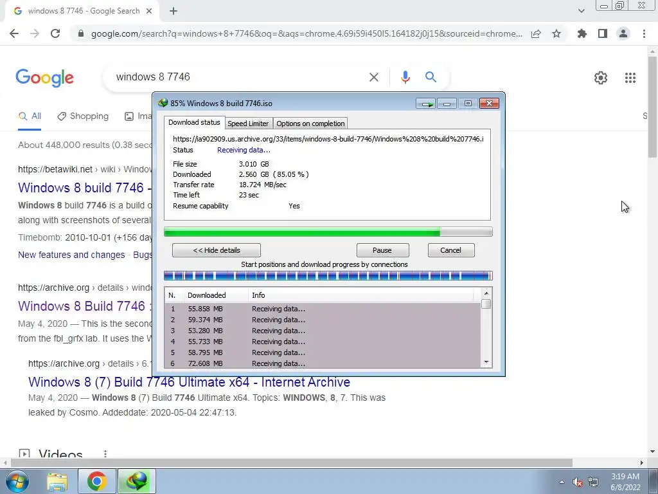Select connection row 2 with 59.374 MB

(x=323, y=320)
